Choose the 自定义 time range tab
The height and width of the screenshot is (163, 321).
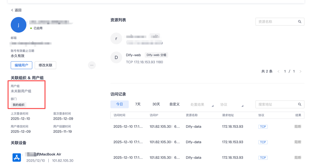click(174, 104)
